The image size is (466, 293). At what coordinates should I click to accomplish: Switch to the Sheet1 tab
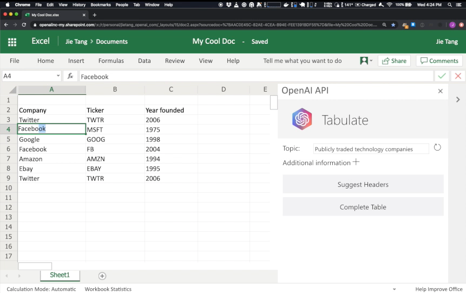click(x=60, y=275)
